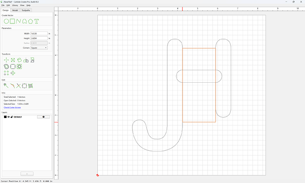This screenshot has height=183, width=305.
Task: Click the Check Cutter Access link
Action: coord(12,107)
